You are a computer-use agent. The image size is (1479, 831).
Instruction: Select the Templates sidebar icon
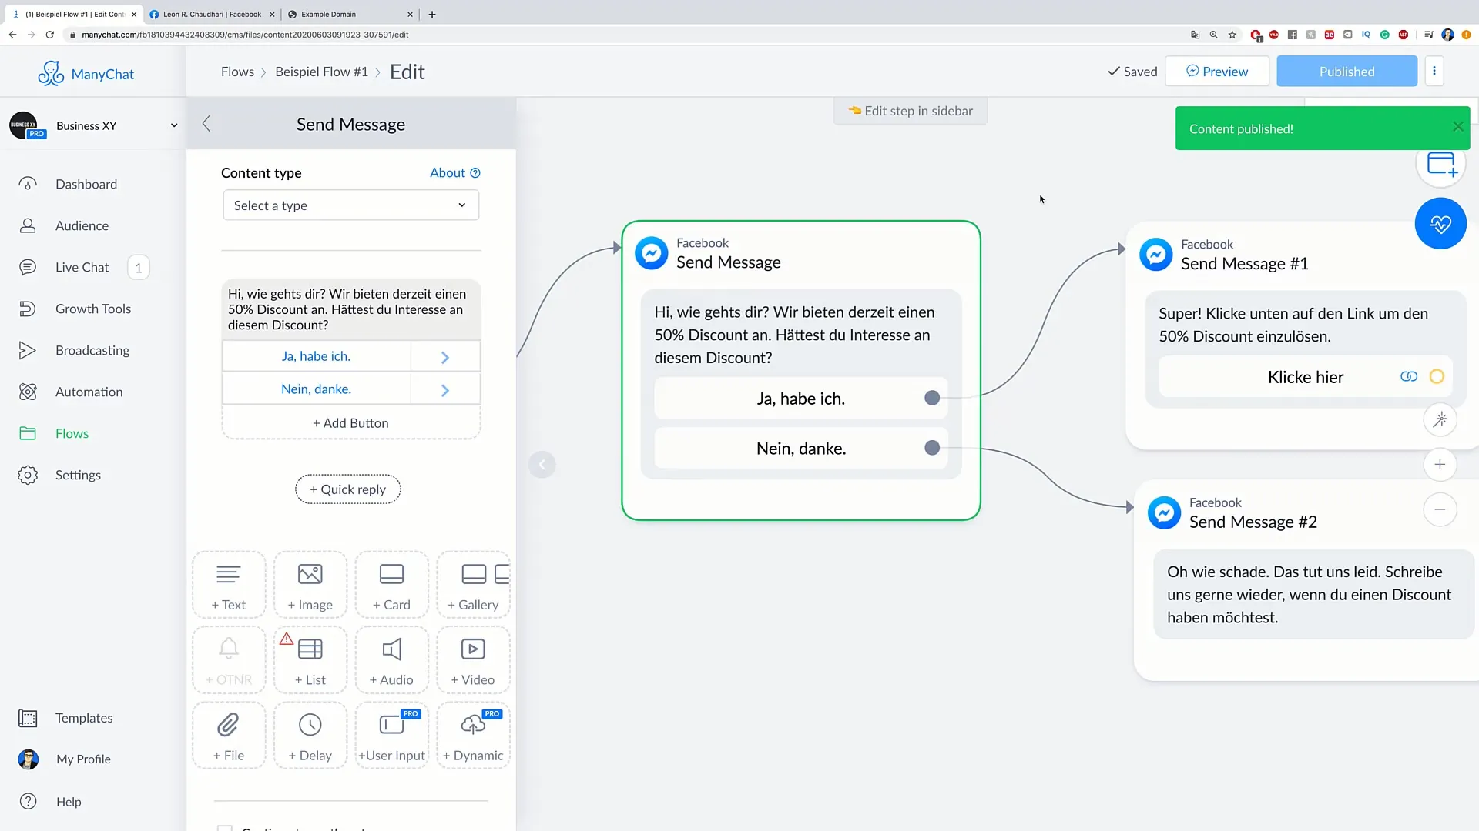pos(28,717)
